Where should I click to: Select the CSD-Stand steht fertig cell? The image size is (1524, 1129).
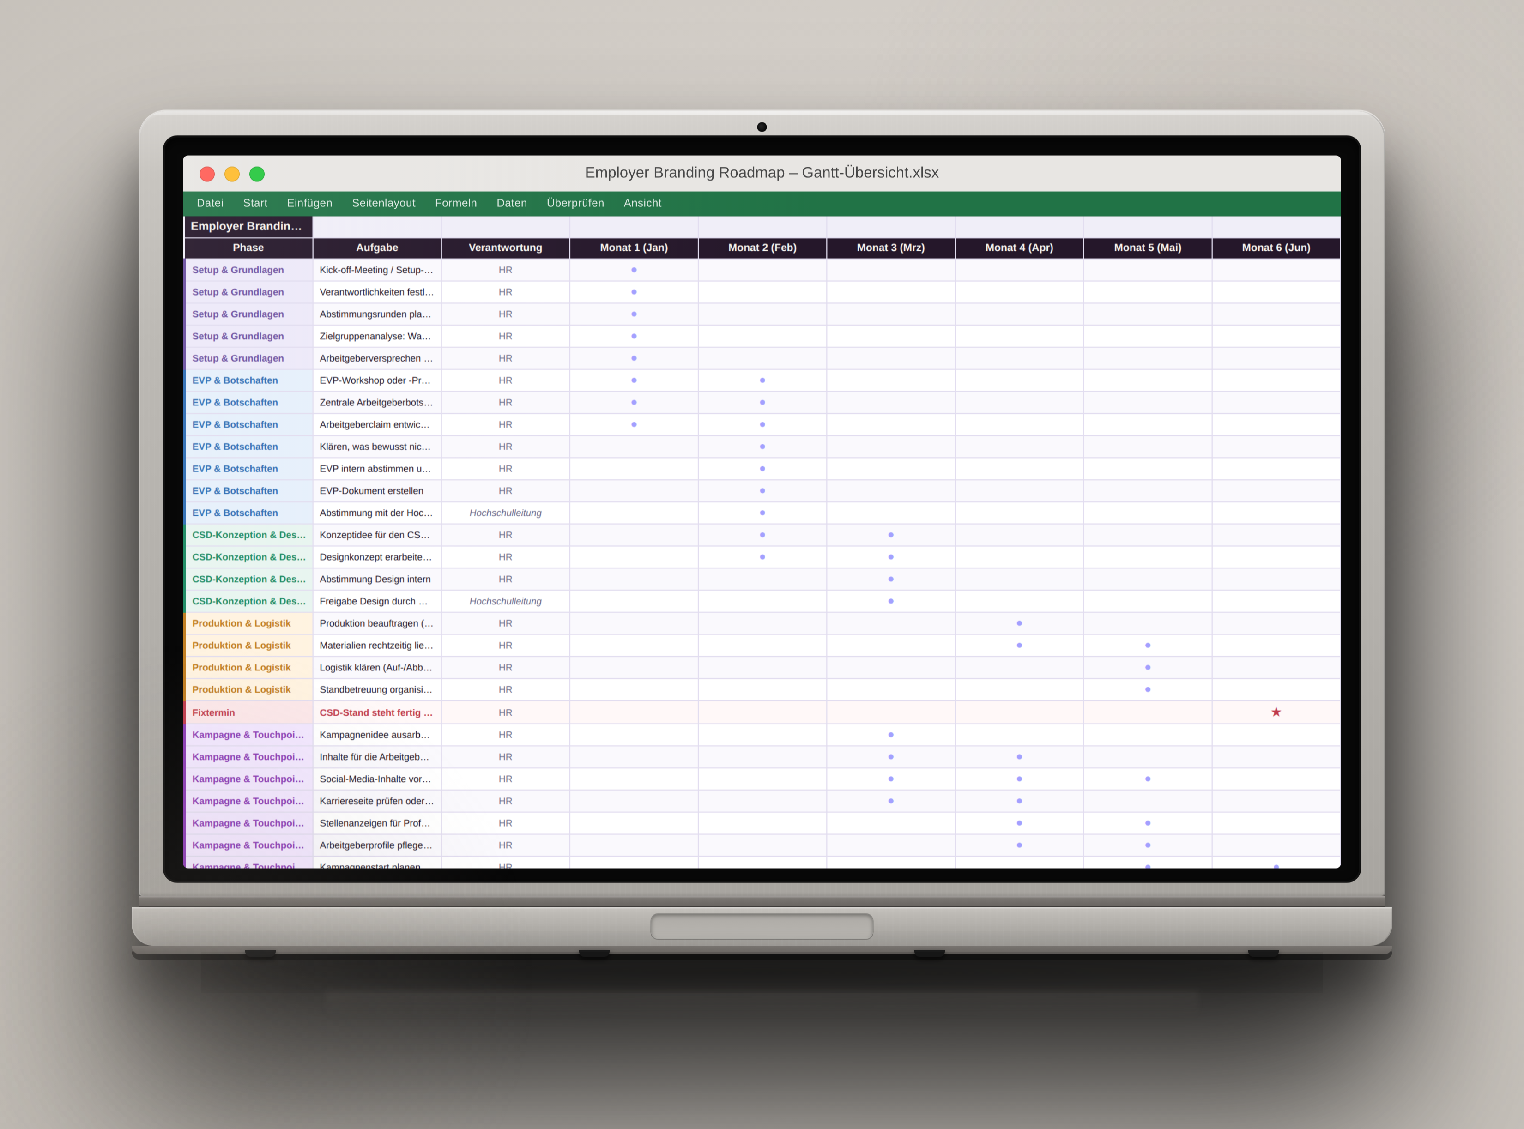376,712
